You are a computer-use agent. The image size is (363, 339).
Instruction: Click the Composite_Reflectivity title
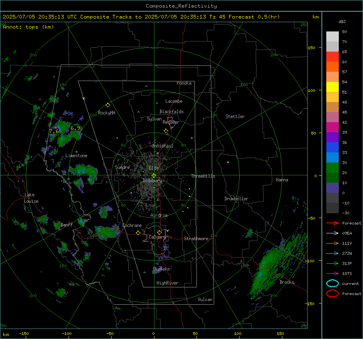click(x=181, y=6)
